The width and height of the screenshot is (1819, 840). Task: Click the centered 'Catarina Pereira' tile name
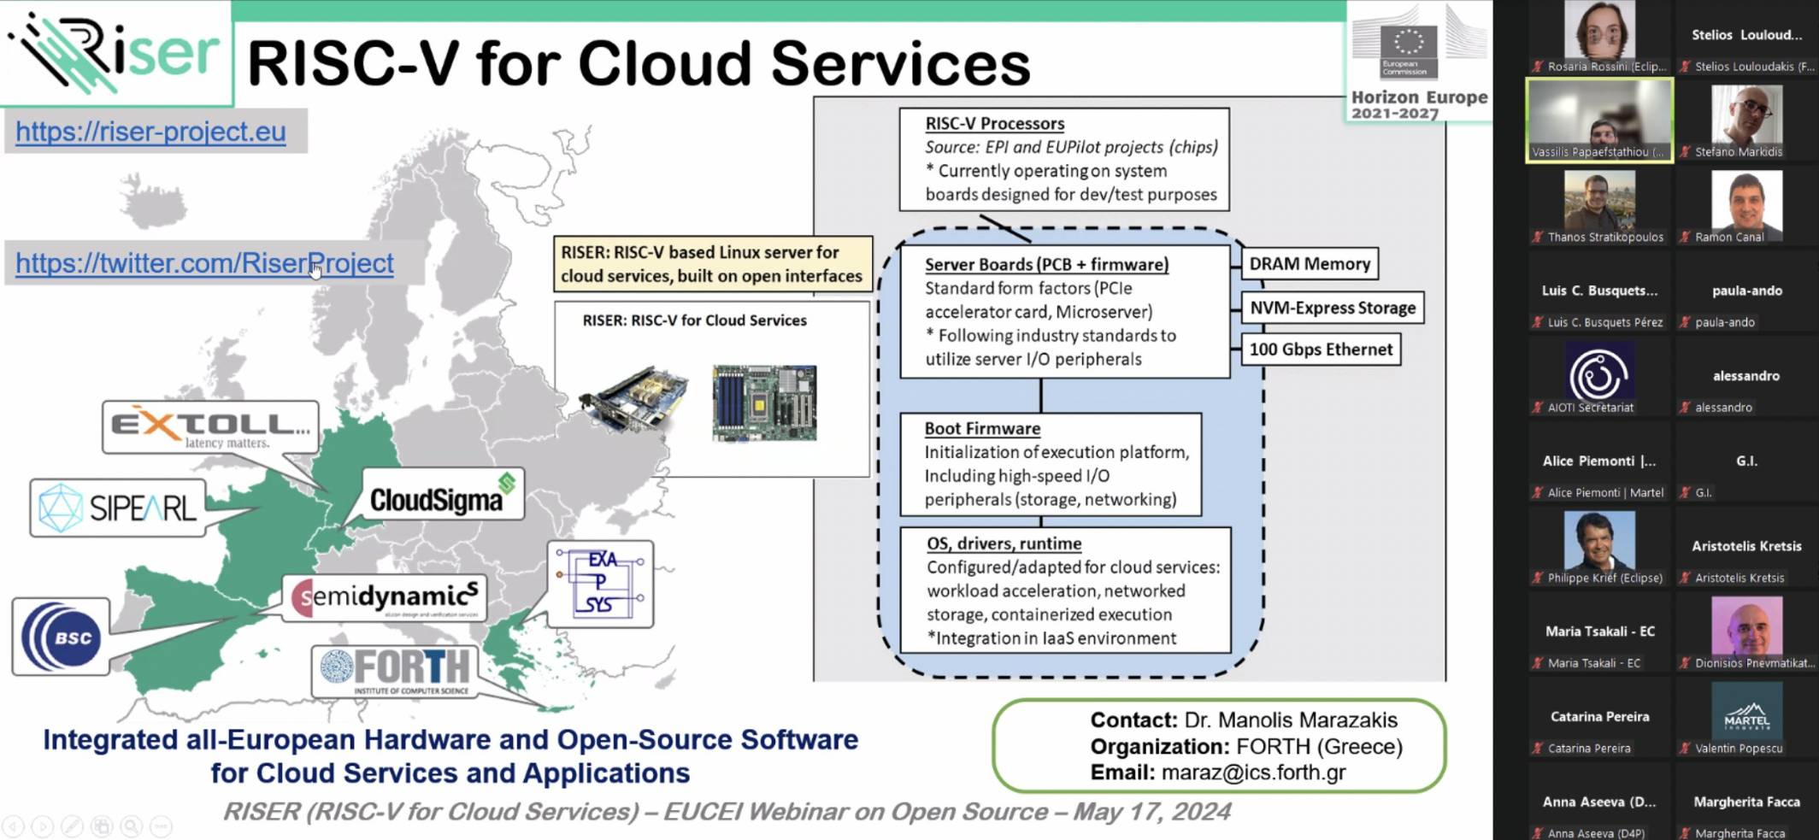click(x=1599, y=717)
